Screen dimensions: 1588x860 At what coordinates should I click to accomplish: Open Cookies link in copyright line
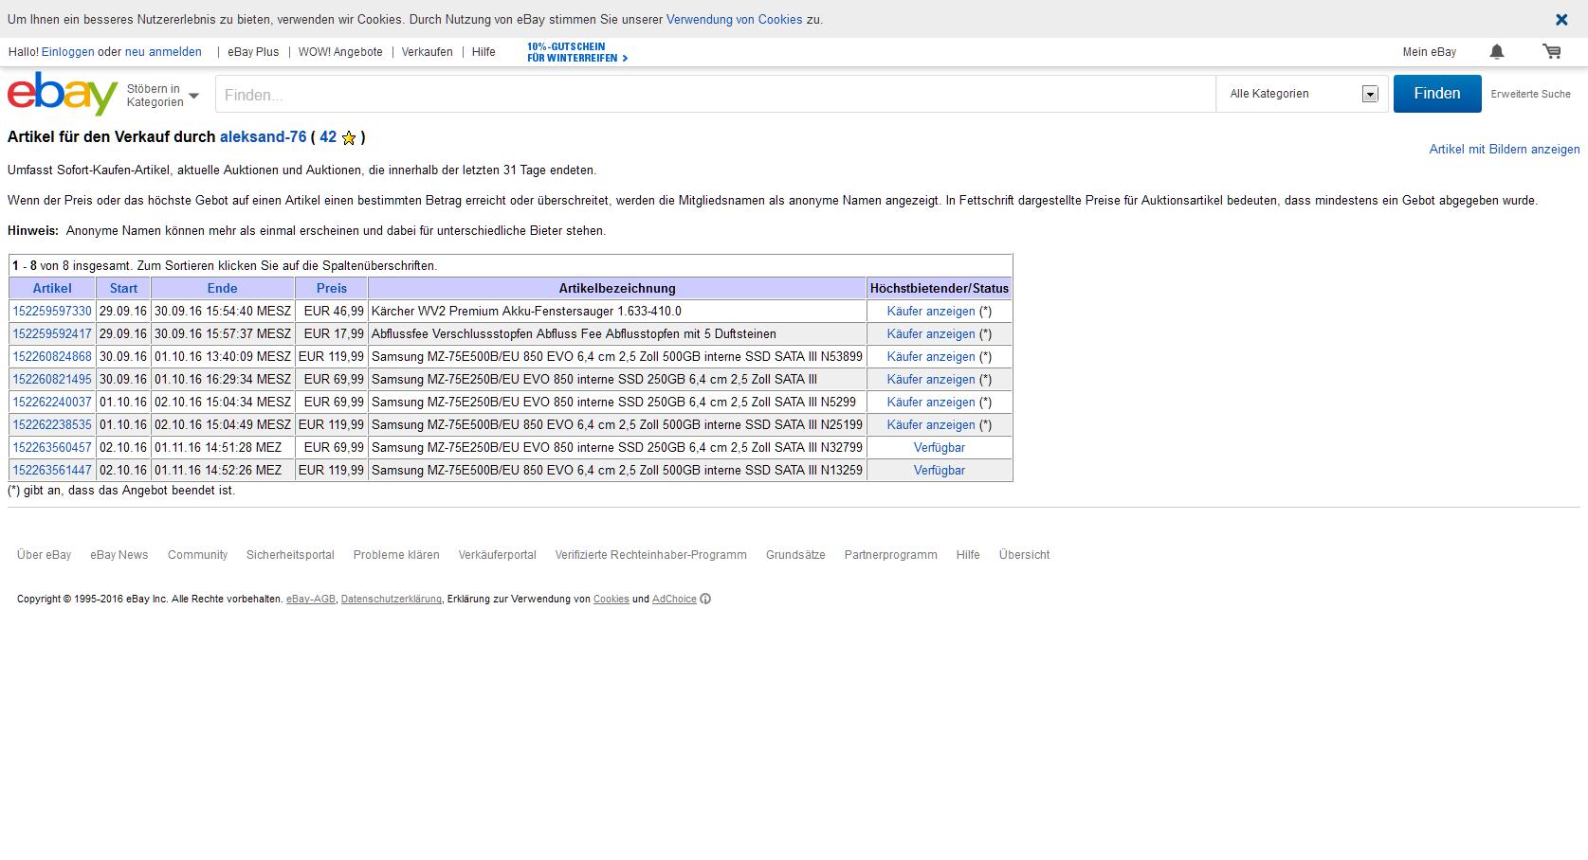click(x=611, y=599)
